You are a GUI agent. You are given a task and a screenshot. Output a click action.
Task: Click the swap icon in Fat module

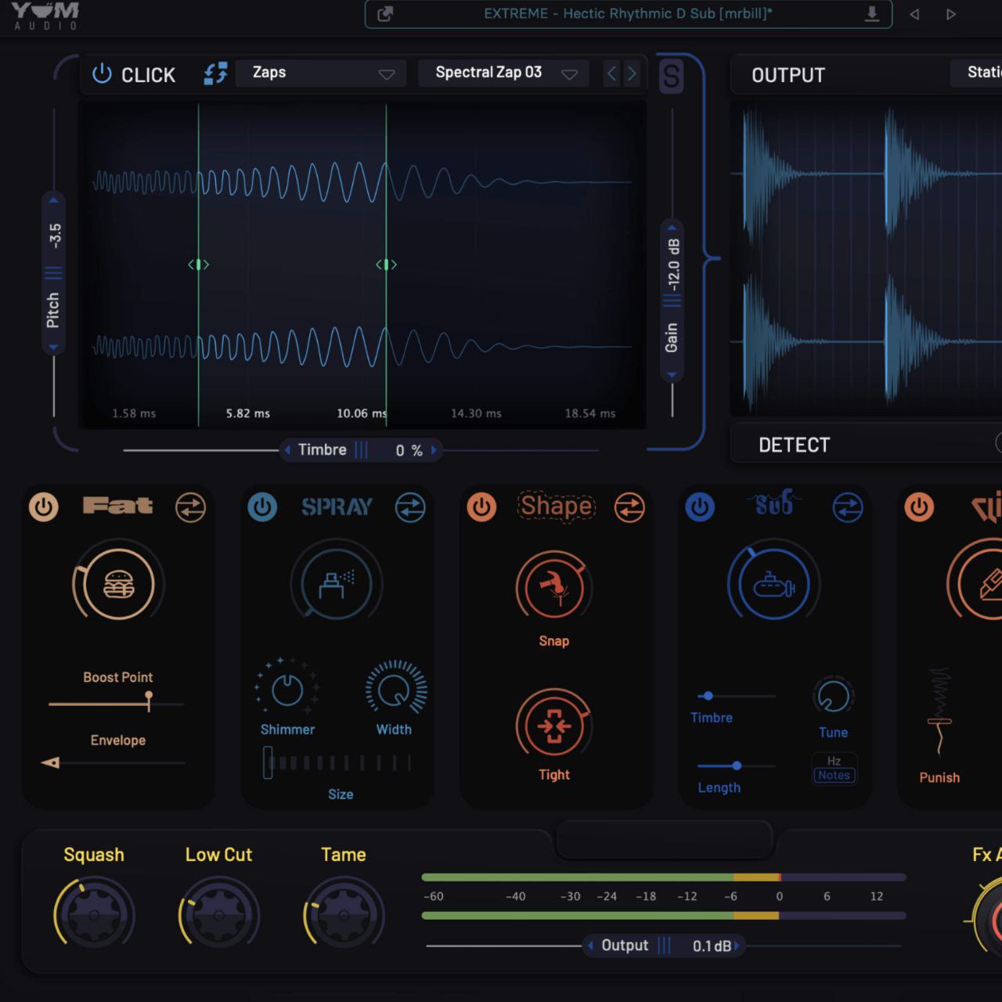coord(190,507)
